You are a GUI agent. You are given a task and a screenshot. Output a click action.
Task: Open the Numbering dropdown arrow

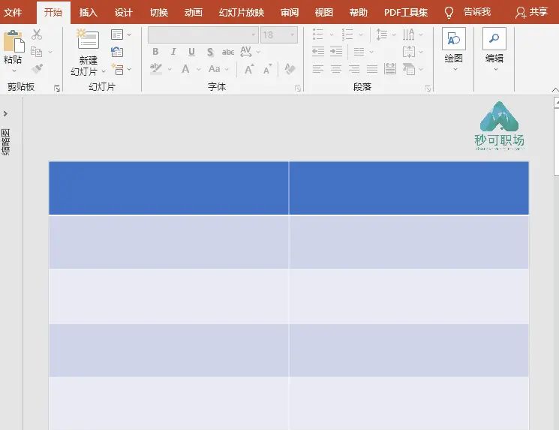click(x=361, y=35)
